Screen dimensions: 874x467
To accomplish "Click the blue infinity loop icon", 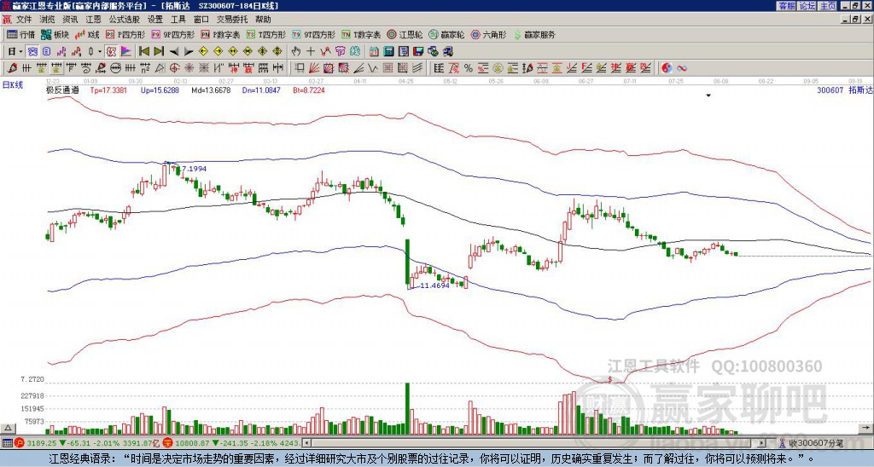I will [x=682, y=68].
